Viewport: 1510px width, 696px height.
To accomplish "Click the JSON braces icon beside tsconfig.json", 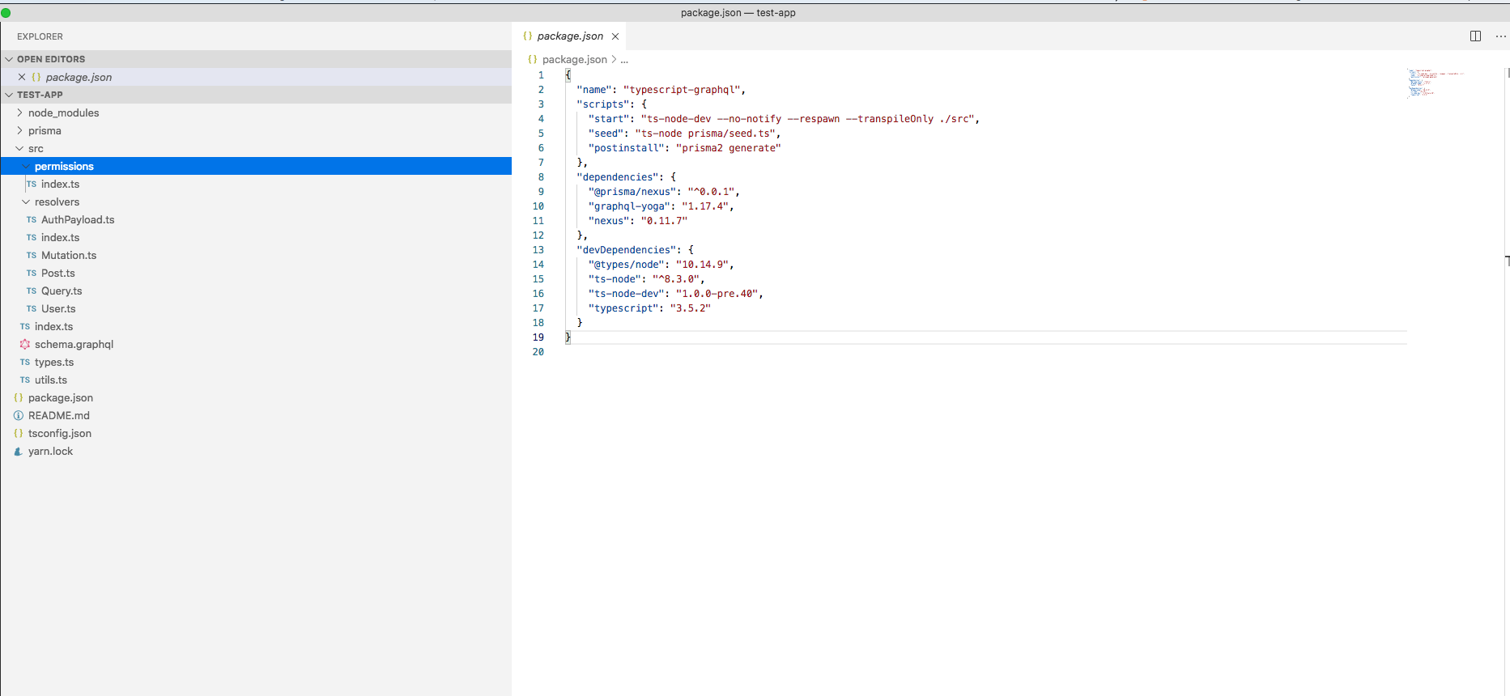I will (19, 433).
